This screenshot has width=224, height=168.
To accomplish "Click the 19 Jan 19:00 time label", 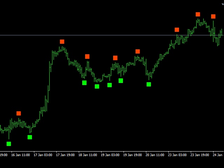I will point(133,155).
